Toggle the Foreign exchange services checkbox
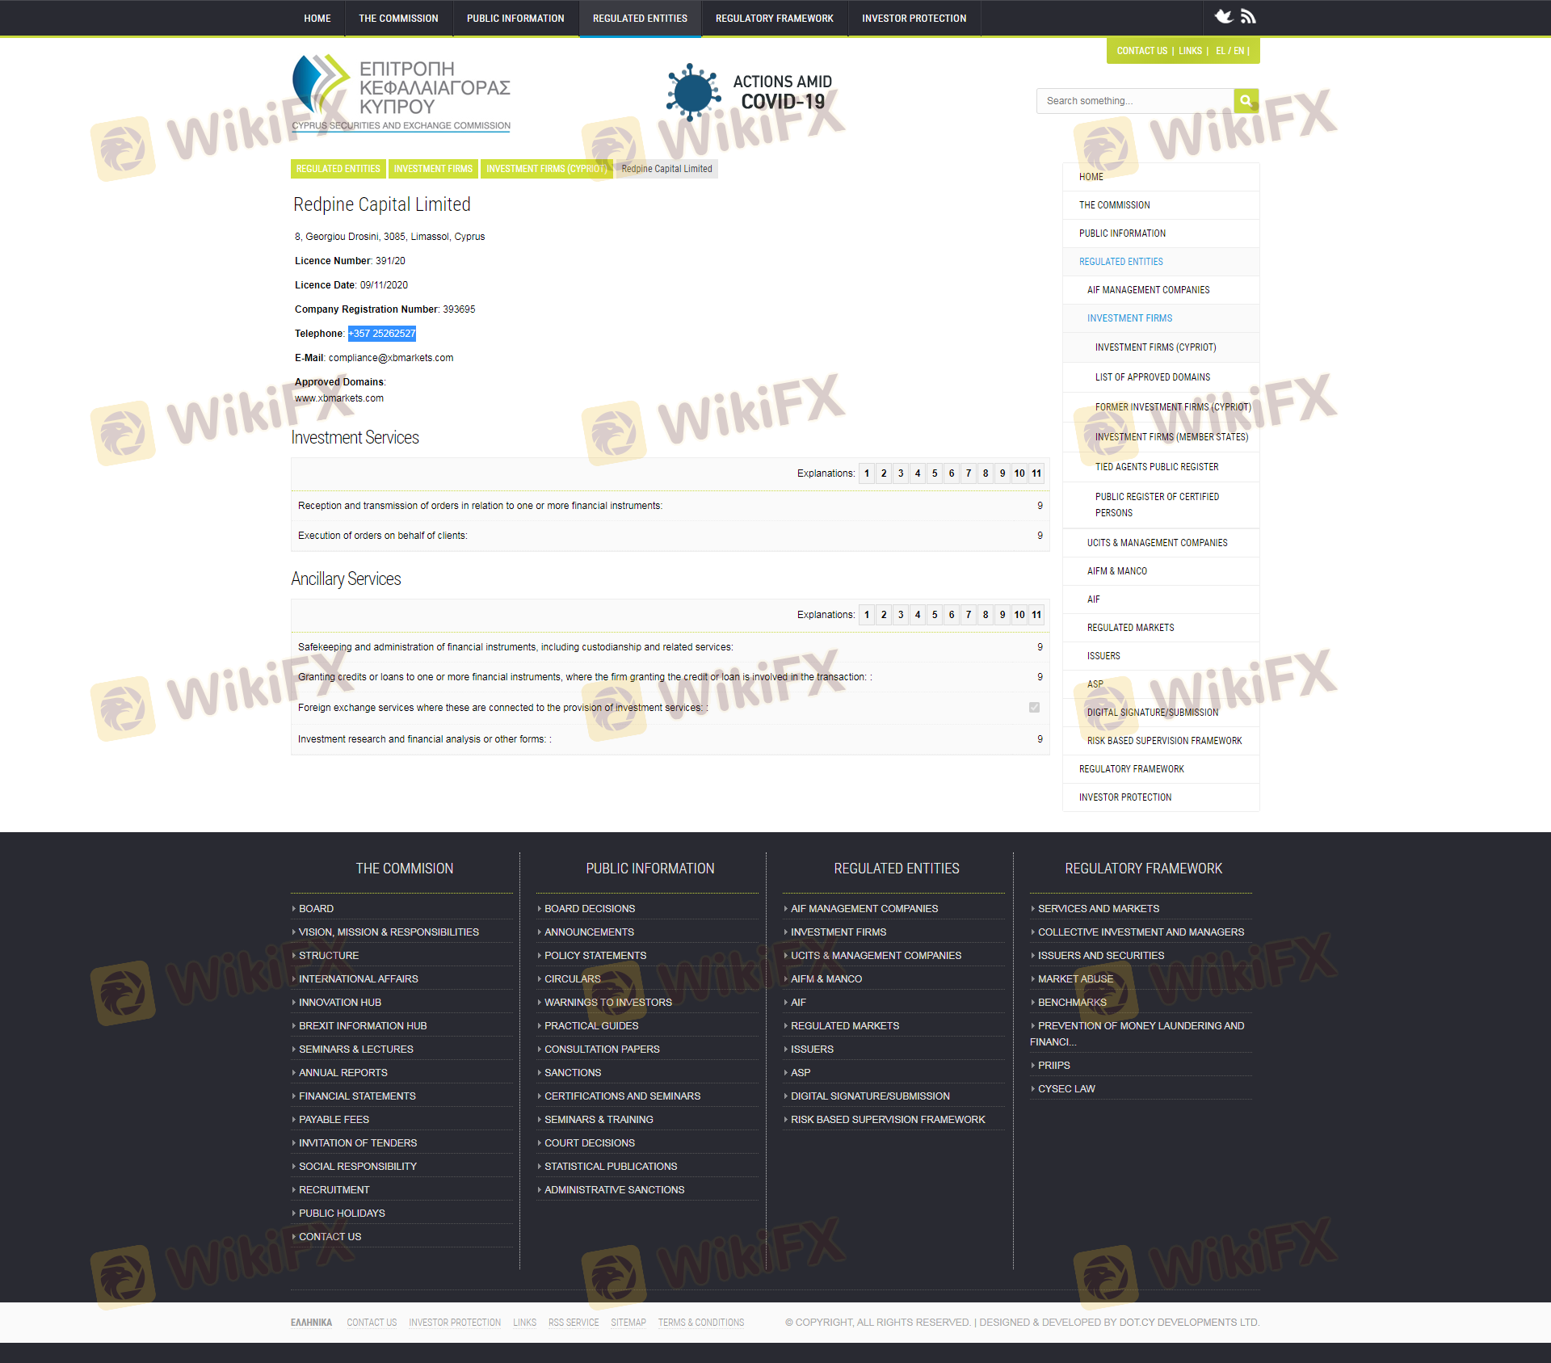 tap(1034, 708)
